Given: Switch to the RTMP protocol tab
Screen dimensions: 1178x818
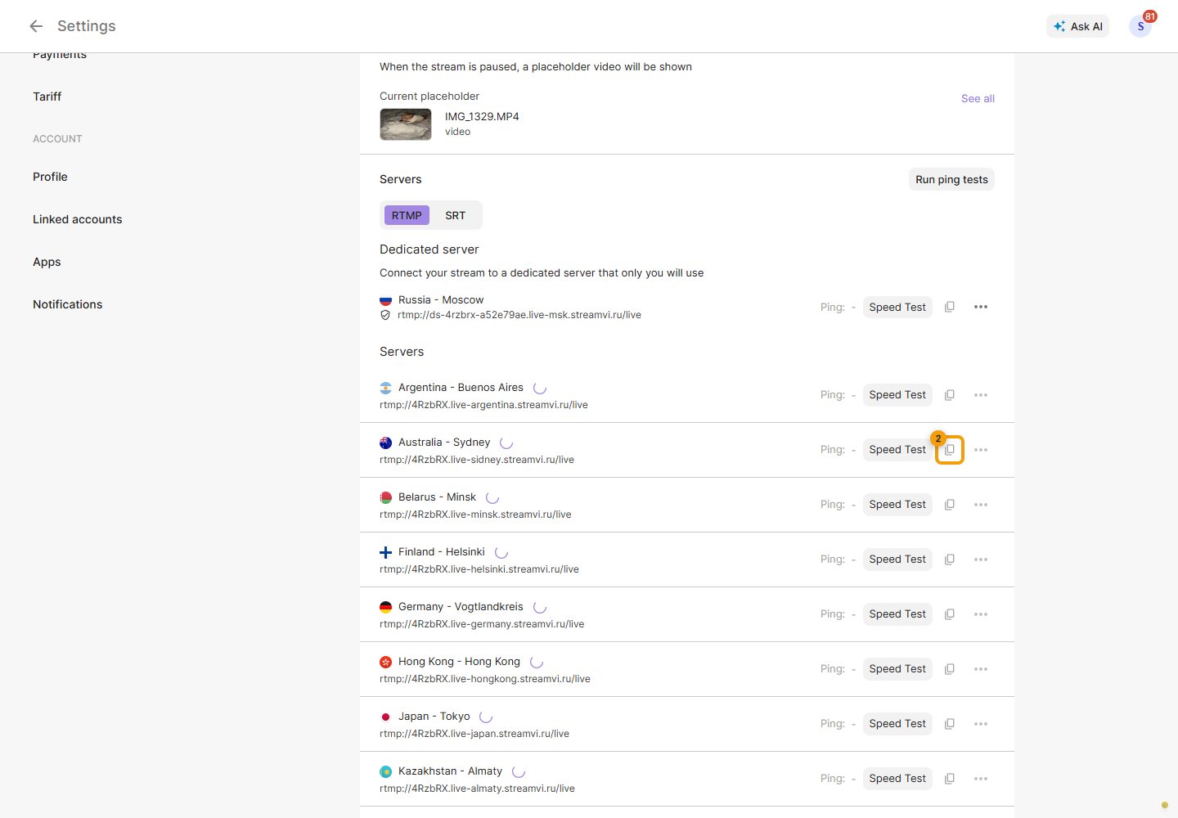Looking at the screenshot, I should point(407,215).
